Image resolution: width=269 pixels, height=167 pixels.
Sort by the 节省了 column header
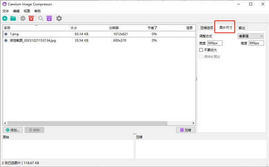166,28
